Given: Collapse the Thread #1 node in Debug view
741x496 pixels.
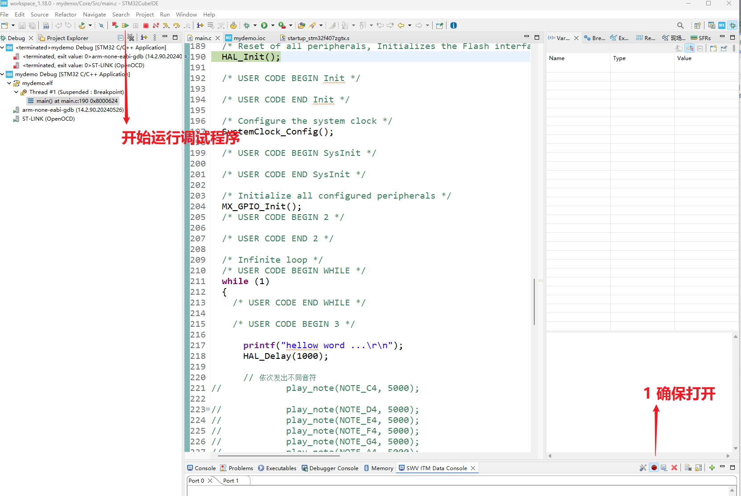Looking at the screenshot, I should pyautogui.click(x=16, y=92).
